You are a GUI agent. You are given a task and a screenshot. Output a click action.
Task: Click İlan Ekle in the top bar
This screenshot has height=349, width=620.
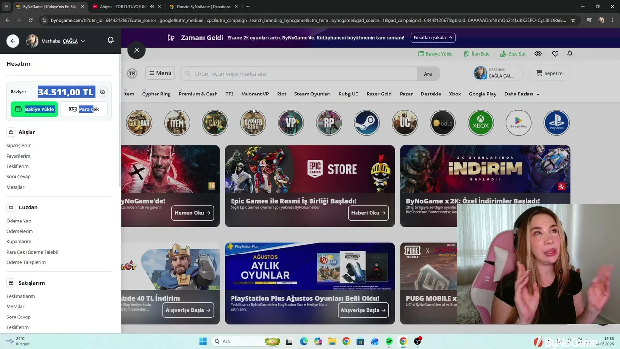(477, 54)
